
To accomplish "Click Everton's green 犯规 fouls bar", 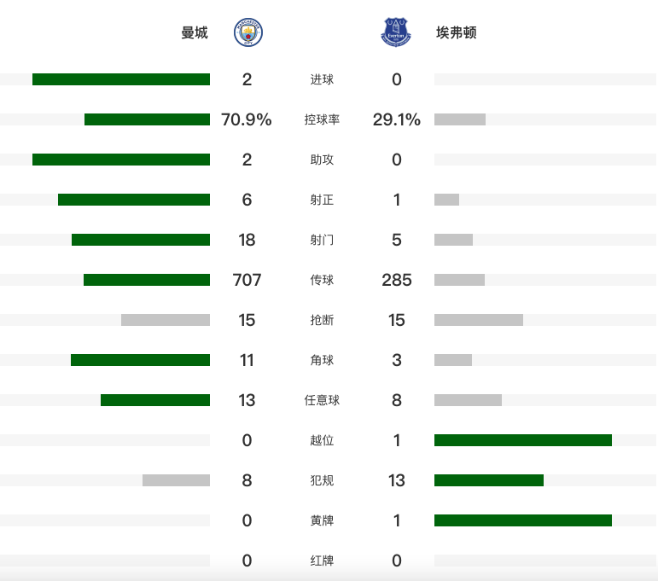I will (489, 480).
